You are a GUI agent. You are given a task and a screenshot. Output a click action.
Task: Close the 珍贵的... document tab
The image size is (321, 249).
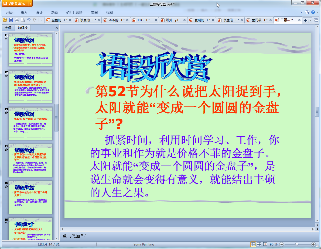(x=99, y=20)
